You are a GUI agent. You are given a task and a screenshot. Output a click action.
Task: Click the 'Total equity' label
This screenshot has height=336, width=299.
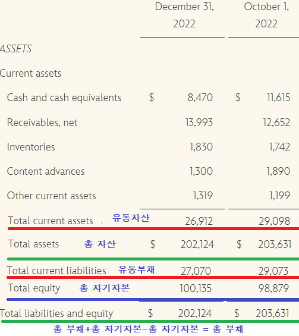34,288
